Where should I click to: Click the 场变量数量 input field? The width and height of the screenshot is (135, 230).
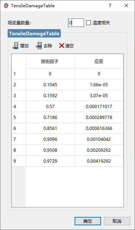(x=76, y=23)
